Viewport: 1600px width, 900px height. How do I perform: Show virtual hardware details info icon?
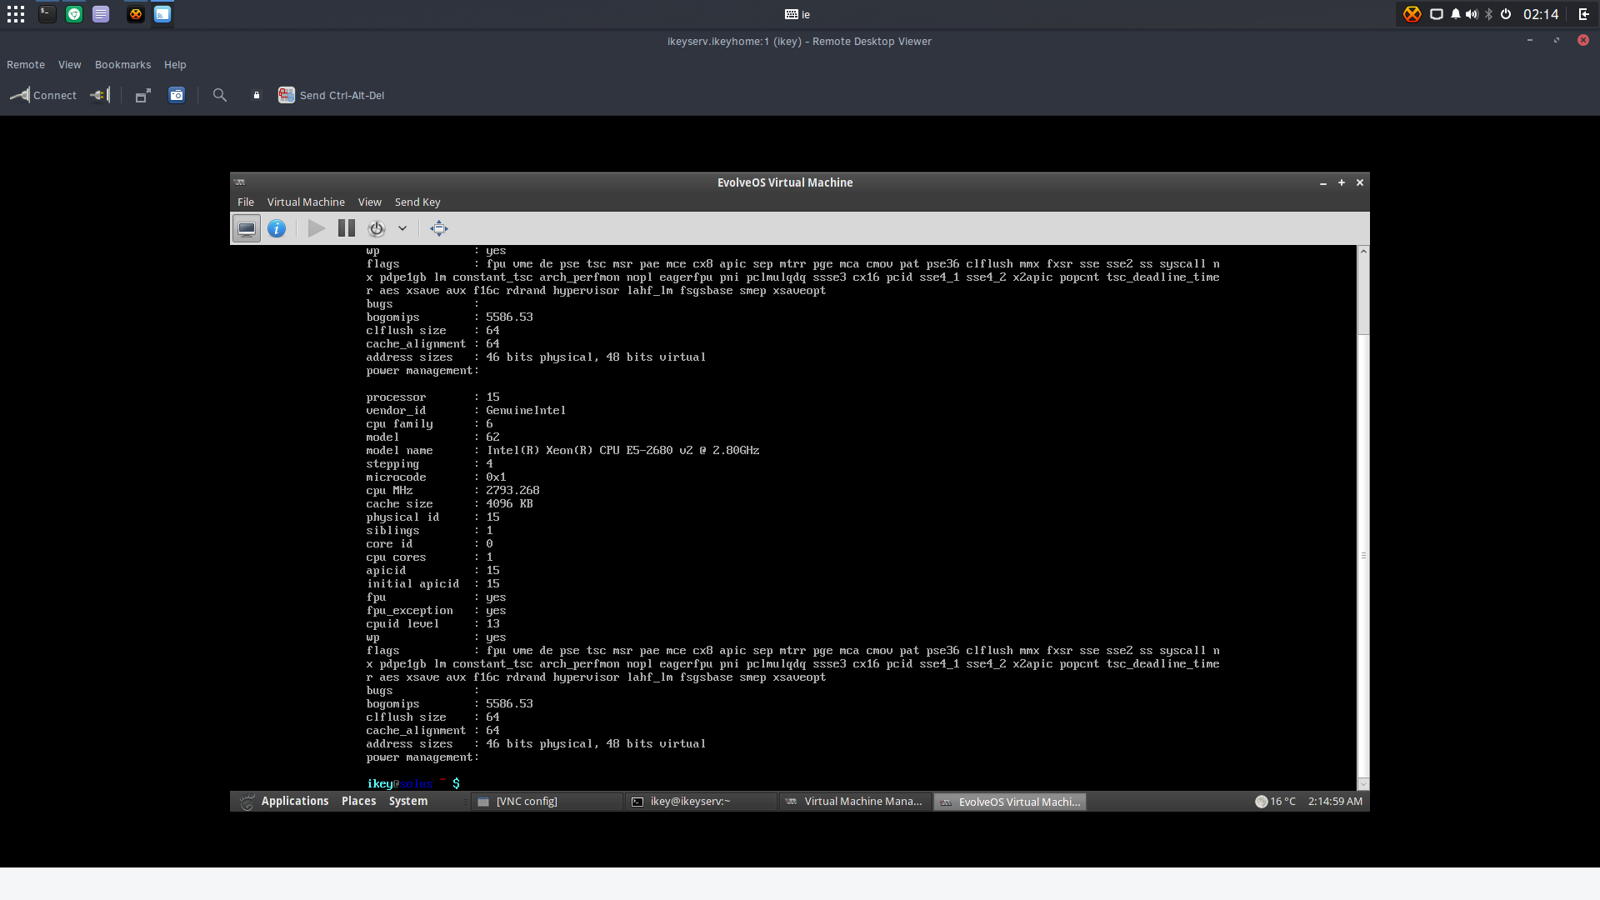[x=277, y=227]
